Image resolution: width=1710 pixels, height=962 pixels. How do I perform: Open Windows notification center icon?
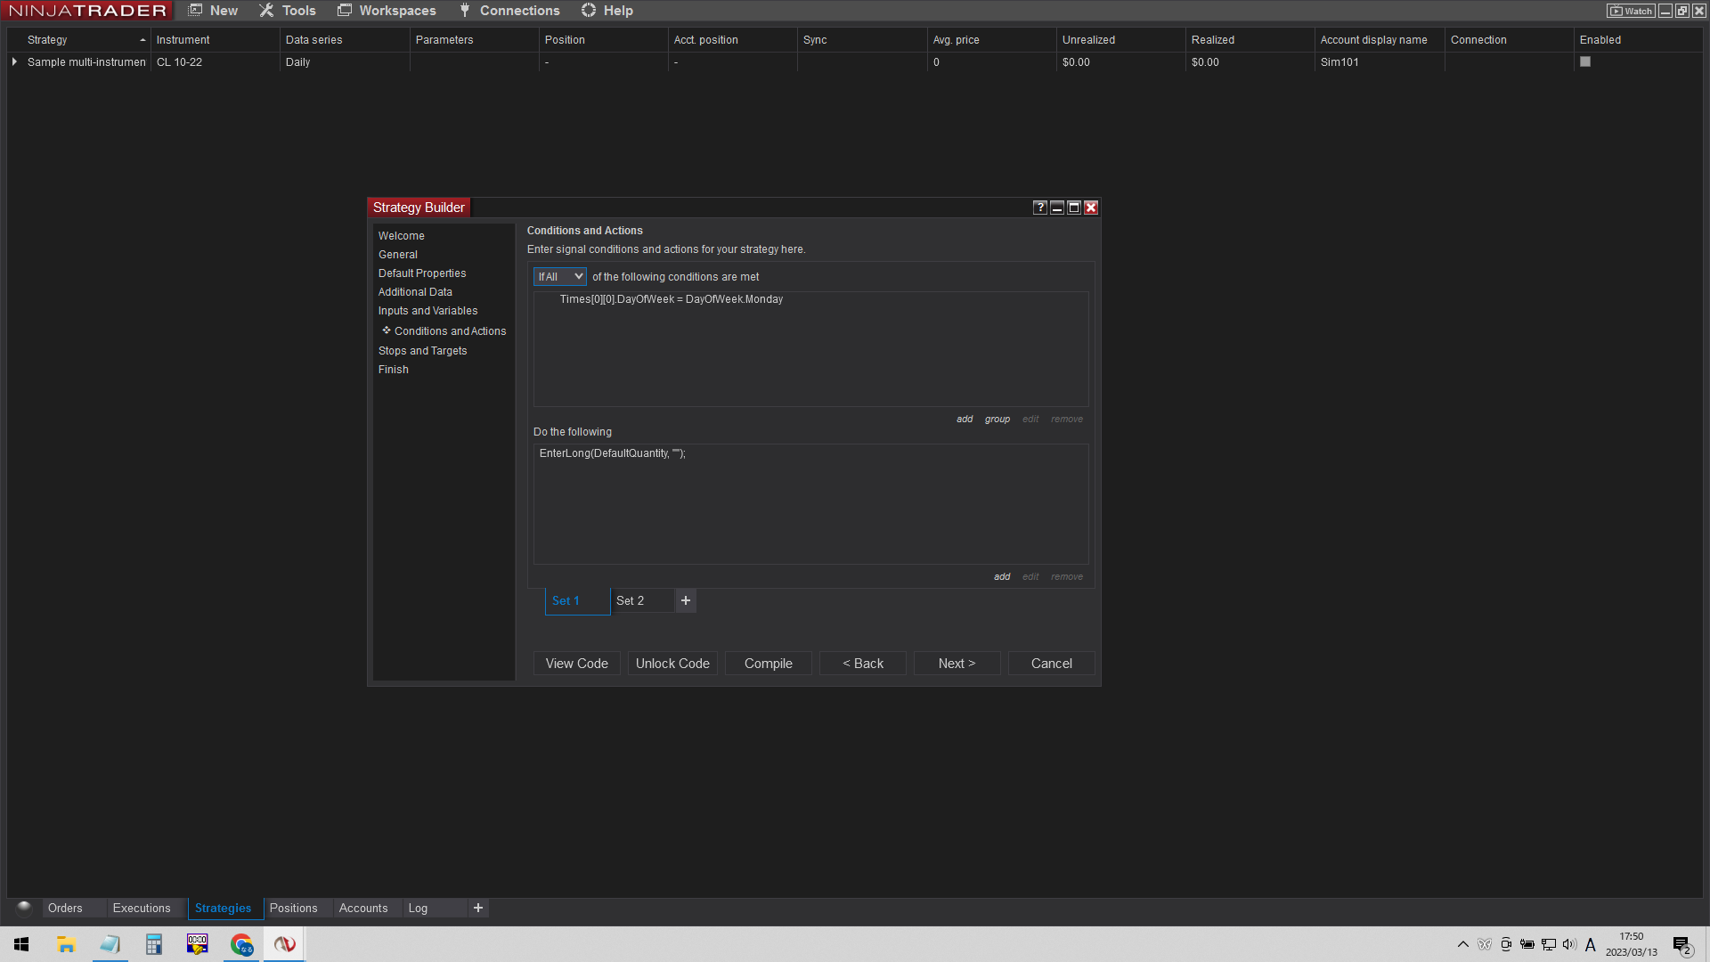[x=1681, y=945]
